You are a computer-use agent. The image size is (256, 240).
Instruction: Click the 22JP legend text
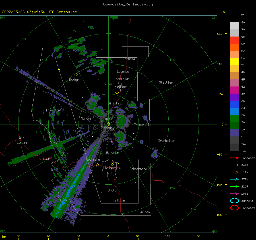coord(245,186)
